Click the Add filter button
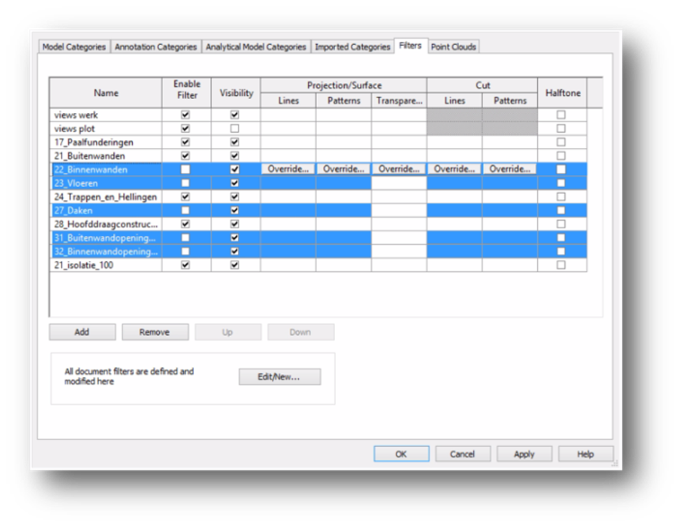 click(x=82, y=332)
